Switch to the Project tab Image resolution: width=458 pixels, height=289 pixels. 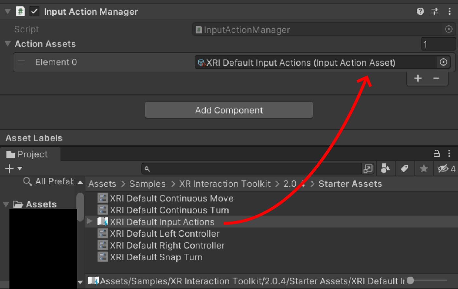point(30,154)
